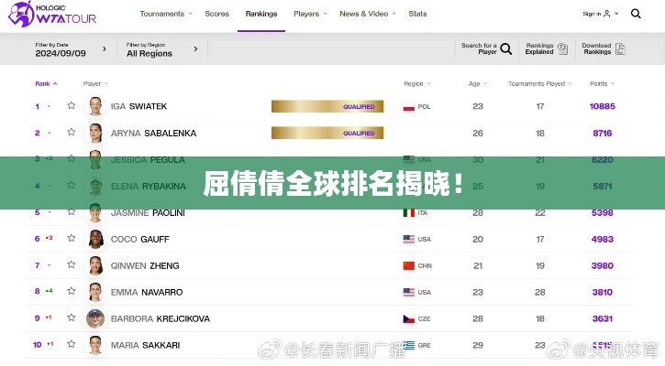
Task: Toggle favorite star for Qinwen Zheng
Action: [x=72, y=264]
